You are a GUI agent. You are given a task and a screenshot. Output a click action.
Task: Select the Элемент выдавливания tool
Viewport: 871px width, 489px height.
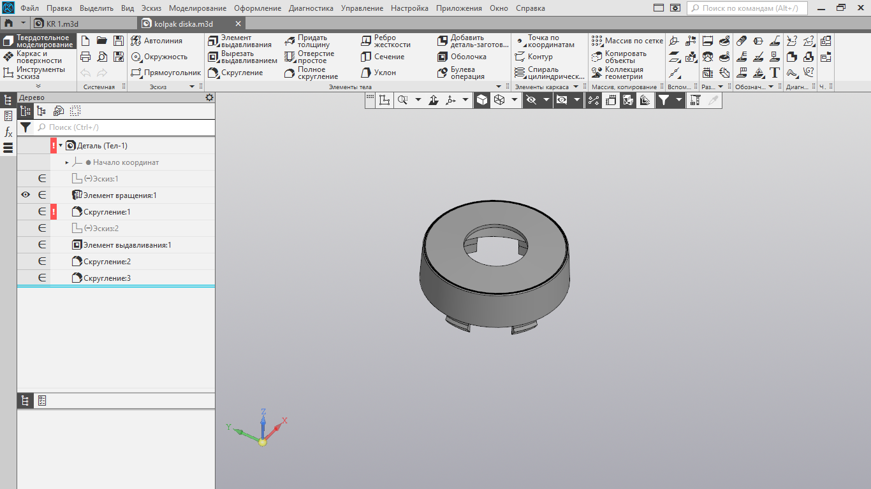click(240, 41)
